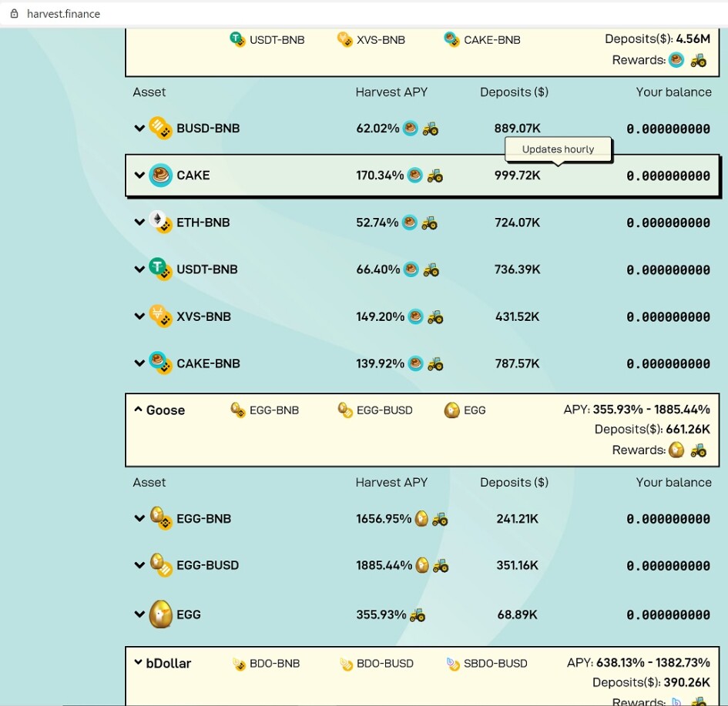Click egg reward icon in EGG-BUSD row
Screen dimensions: 728x706
click(422, 565)
